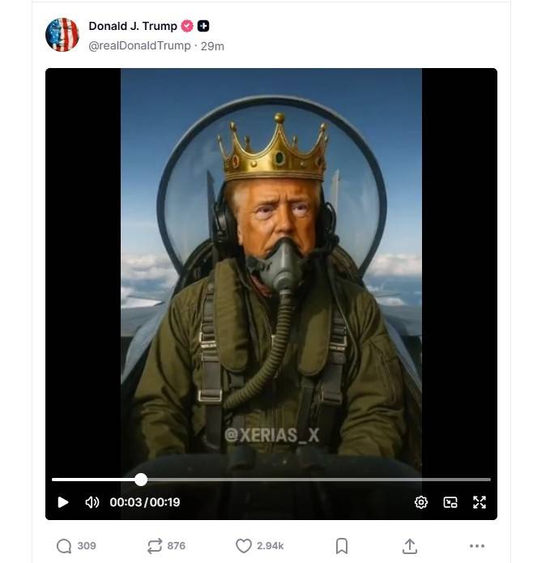Screen dimensions: 533x563
Task: Bookmark this post
Action: coord(342,546)
